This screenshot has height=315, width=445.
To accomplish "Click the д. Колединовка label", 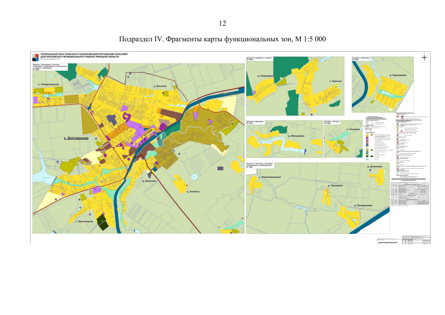I will pos(363,206).
